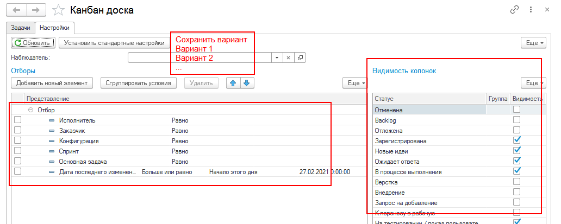The image size is (561, 224).
Task: Toggle visibility of Backlog column
Action: click(516, 120)
